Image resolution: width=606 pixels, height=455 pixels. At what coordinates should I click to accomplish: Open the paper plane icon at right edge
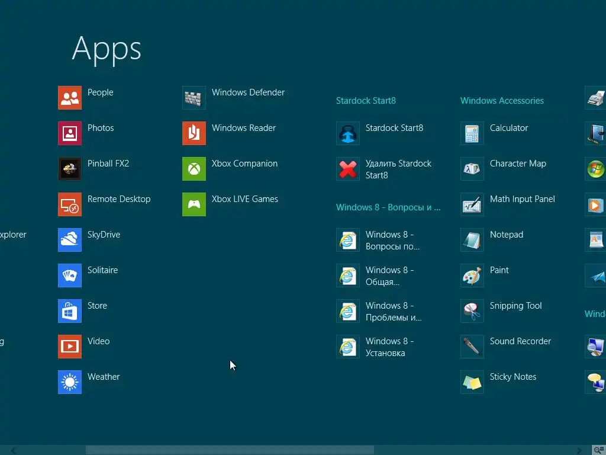click(595, 275)
